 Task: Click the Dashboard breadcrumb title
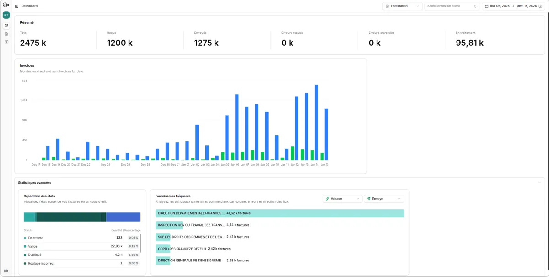tap(29, 6)
